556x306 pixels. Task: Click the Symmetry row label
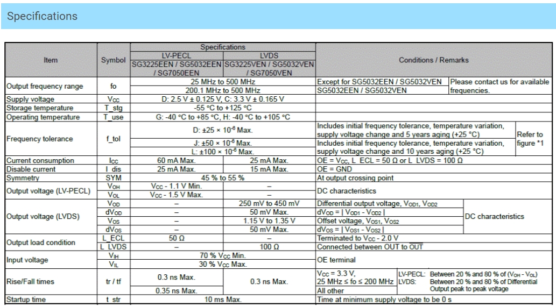tap(23, 178)
